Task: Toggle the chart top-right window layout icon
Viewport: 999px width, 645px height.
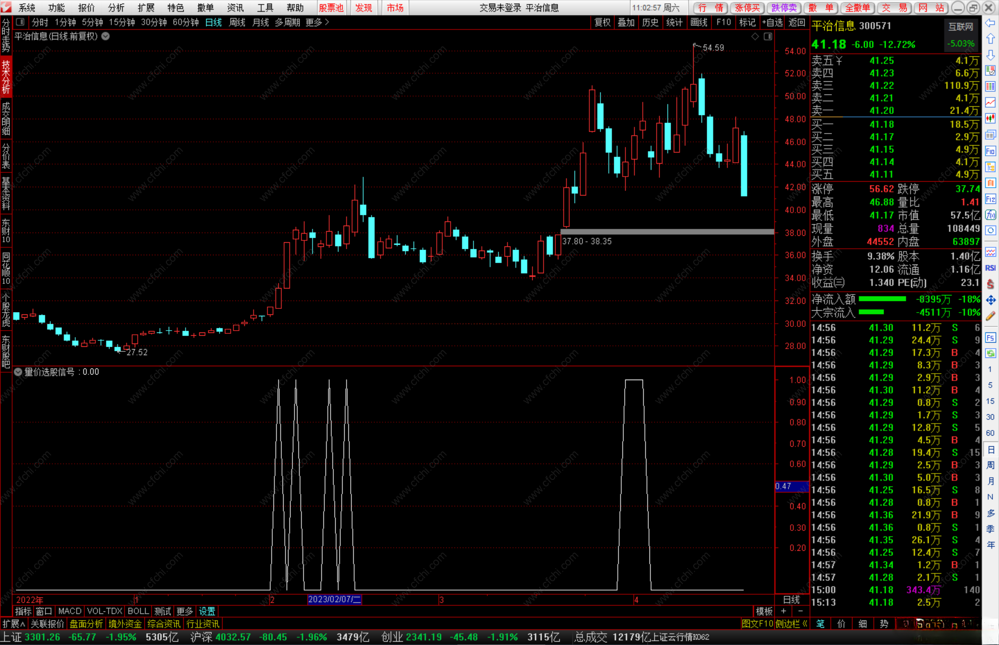Action: click(x=768, y=37)
